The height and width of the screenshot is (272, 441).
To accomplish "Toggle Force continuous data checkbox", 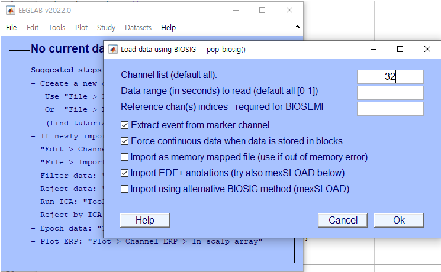I will (x=124, y=141).
